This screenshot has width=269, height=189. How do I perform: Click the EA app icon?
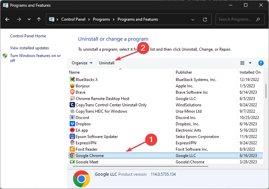point(72,130)
